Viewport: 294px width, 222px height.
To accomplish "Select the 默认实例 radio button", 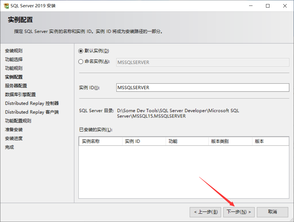I will point(81,51).
